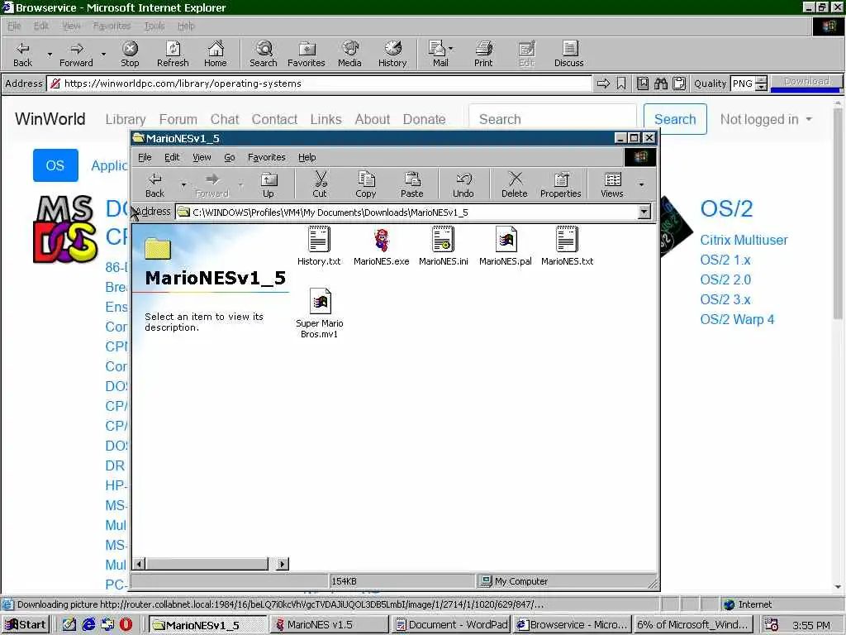846x635 pixels.
Task: Open the folder address path dropdown
Action: click(x=644, y=212)
